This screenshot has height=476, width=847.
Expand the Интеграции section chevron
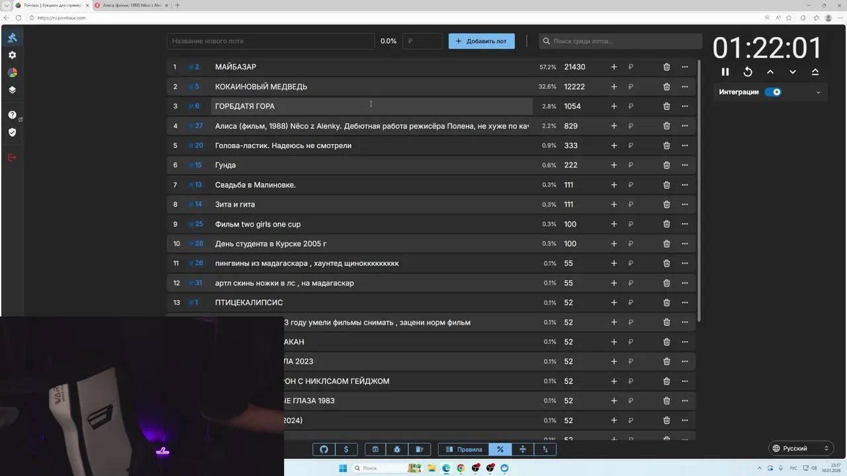[x=819, y=93]
